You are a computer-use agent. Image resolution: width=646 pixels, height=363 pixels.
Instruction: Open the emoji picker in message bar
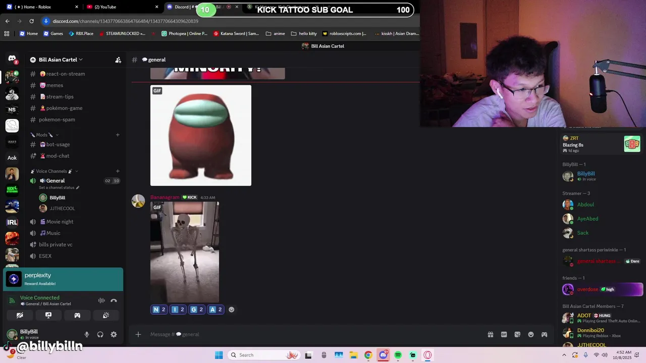[531, 334]
